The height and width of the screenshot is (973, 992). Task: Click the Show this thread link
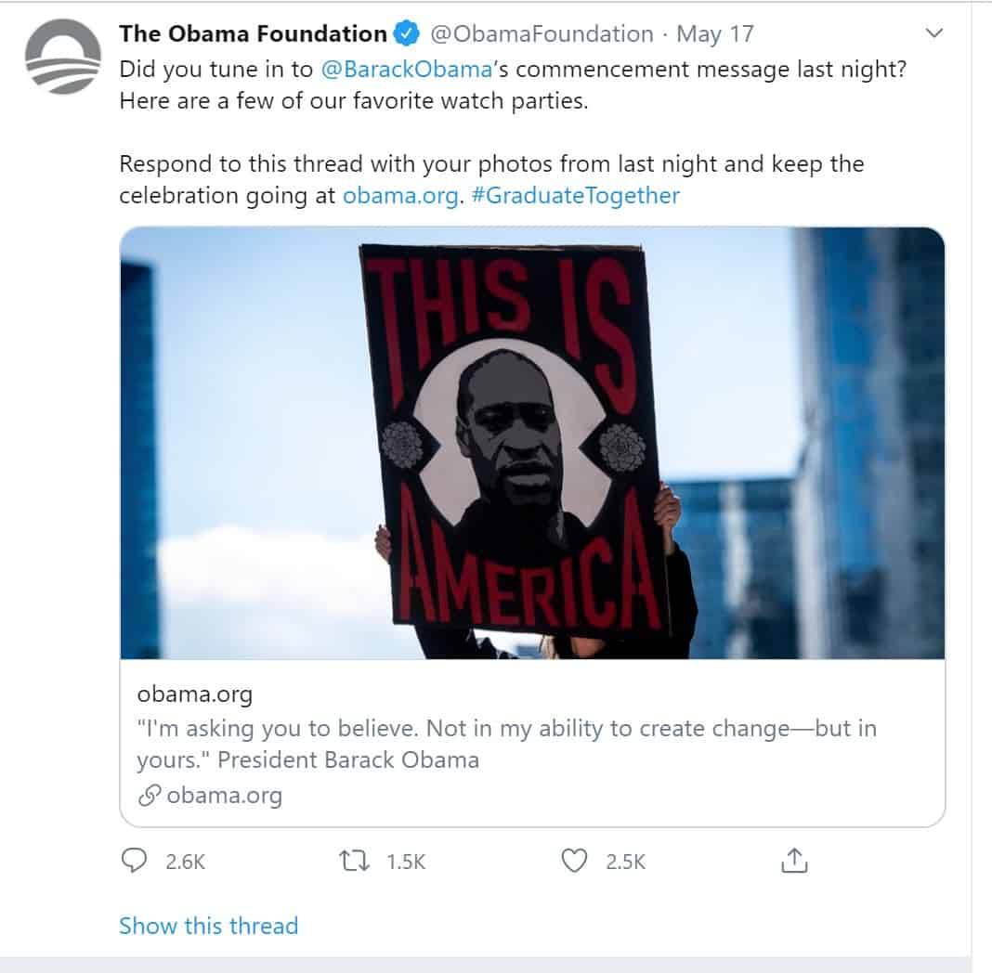click(x=208, y=926)
